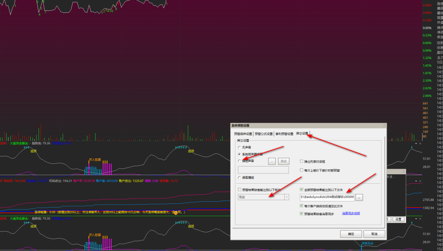Viewport: 443px width, 251px height.
Task: Pick the 指定声音 radio option
Action: coord(240,161)
